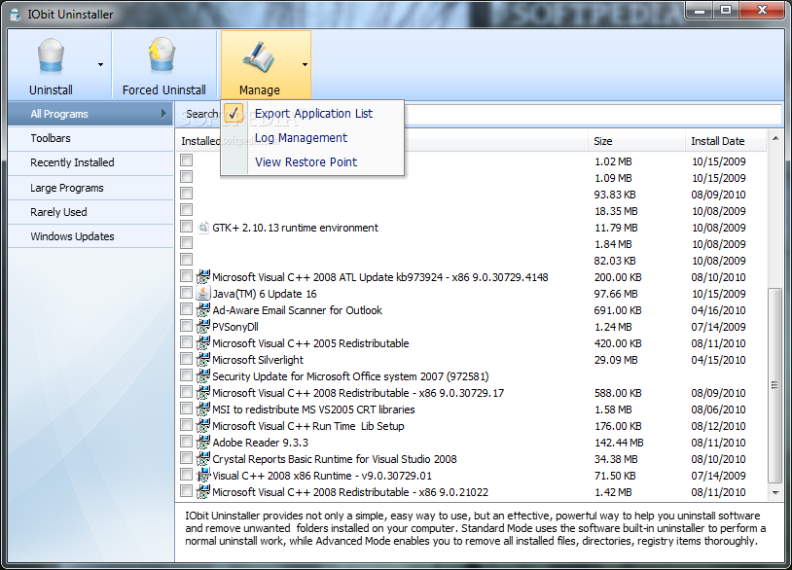Viewport: 792px width, 570px height.
Task: Click icon of Redistributable x86 9.0.21022 entry
Action: (x=203, y=492)
